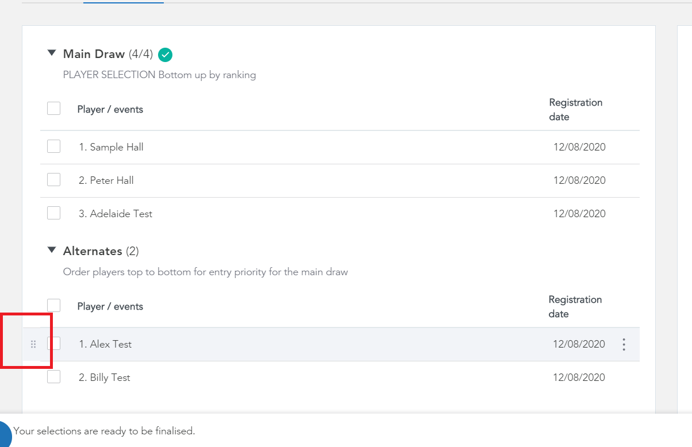Click the Main Draw section title

pos(94,54)
